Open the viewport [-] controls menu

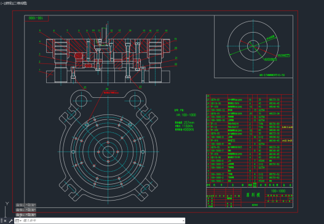pyautogui.click(x=2, y=3)
